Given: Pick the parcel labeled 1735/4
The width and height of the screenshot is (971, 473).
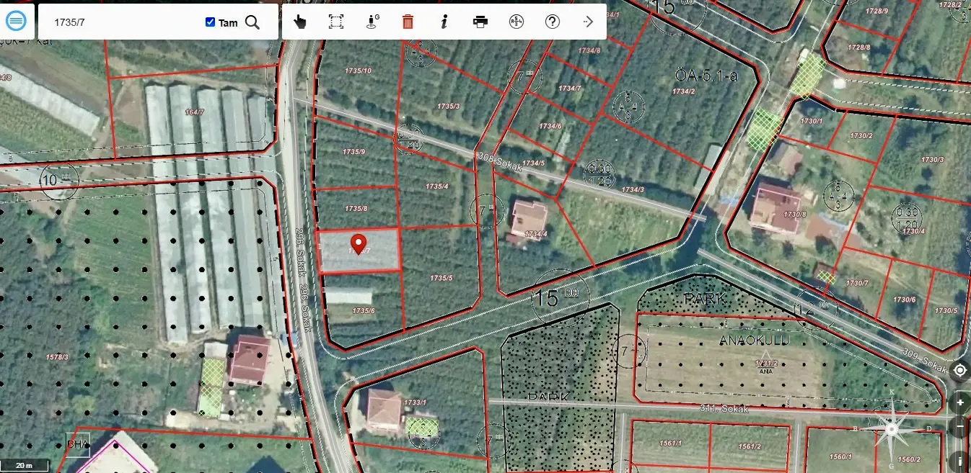Looking at the screenshot, I should 437,186.
